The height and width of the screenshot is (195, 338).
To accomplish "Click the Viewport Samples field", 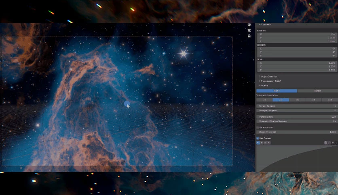I will click(297, 110).
